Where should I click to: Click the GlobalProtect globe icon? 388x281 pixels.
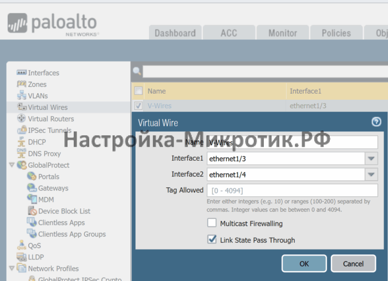[22, 165]
